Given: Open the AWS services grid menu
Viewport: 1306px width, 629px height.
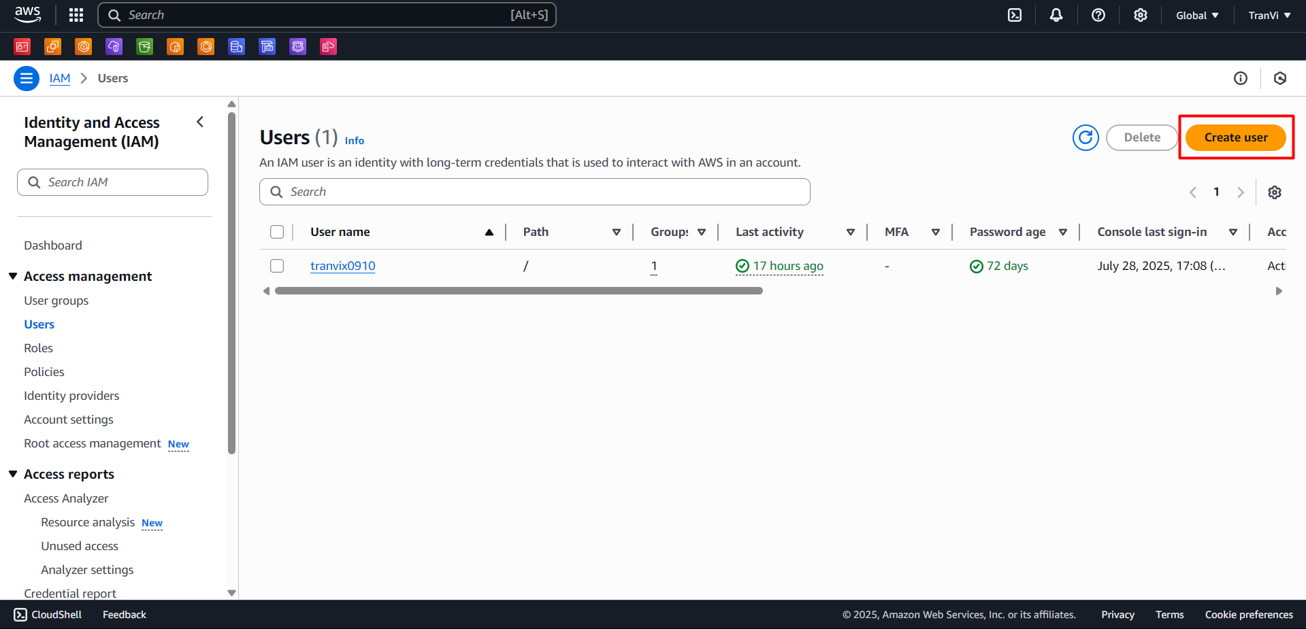Looking at the screenshot, I should click(x=75, y=14).
